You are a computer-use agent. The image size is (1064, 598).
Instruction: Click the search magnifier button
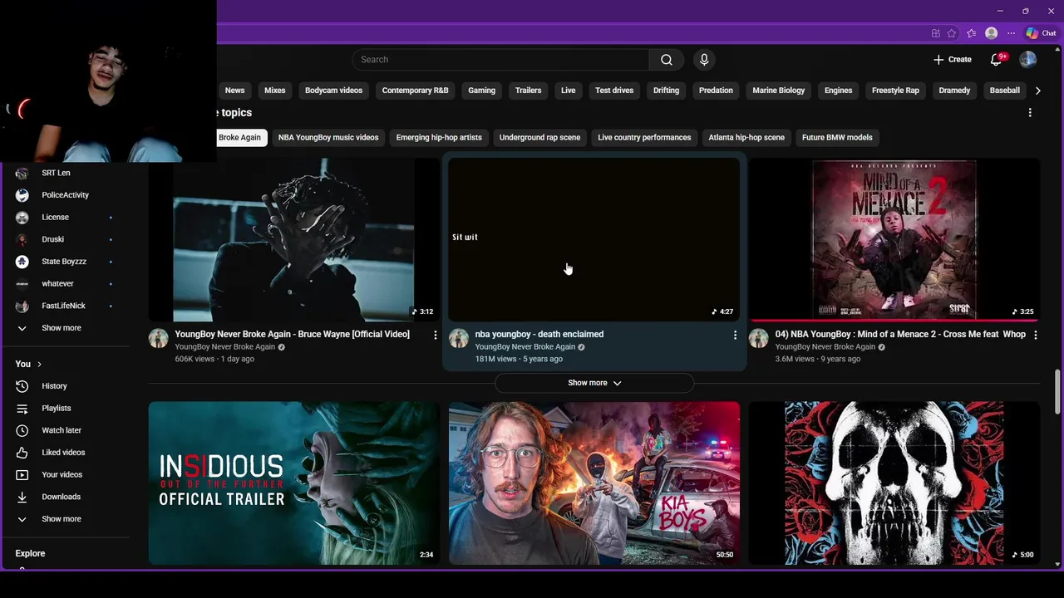[667, 60]
